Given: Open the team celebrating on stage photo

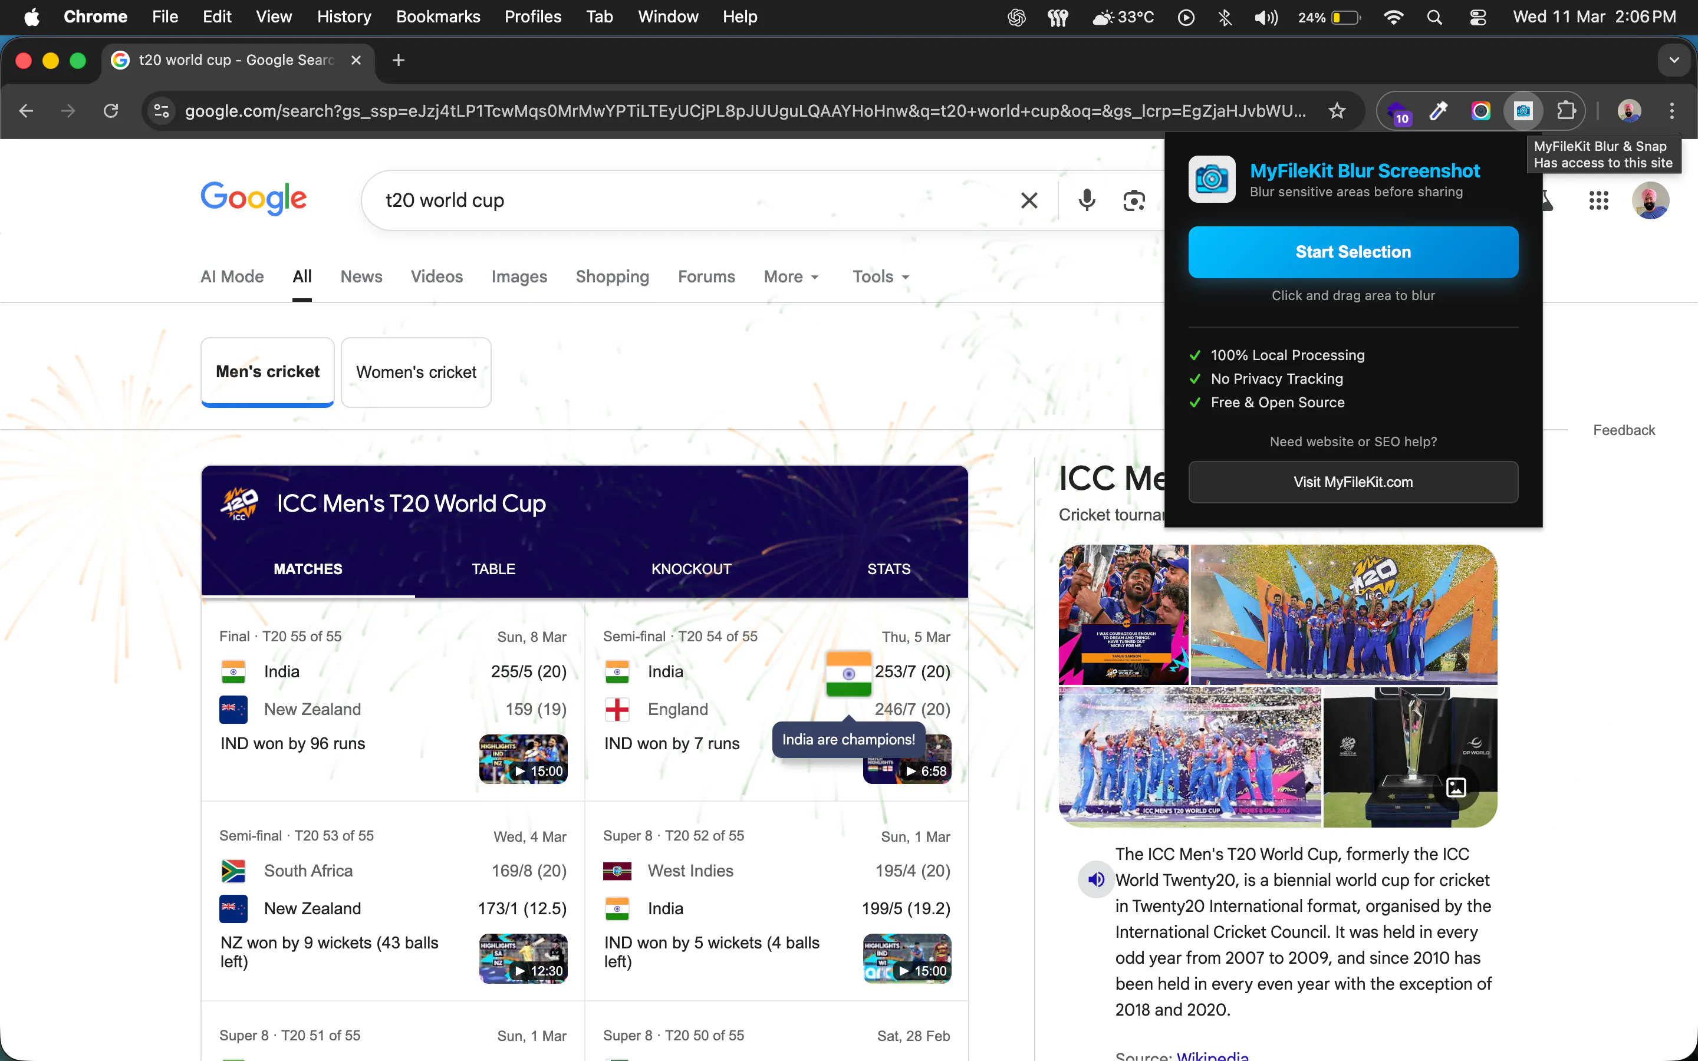Looking at the screenshot, I should coord(1344,614).
